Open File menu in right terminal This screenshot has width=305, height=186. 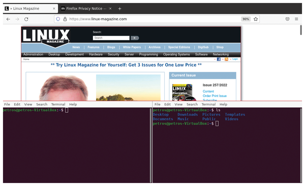(x=158, y=104)
